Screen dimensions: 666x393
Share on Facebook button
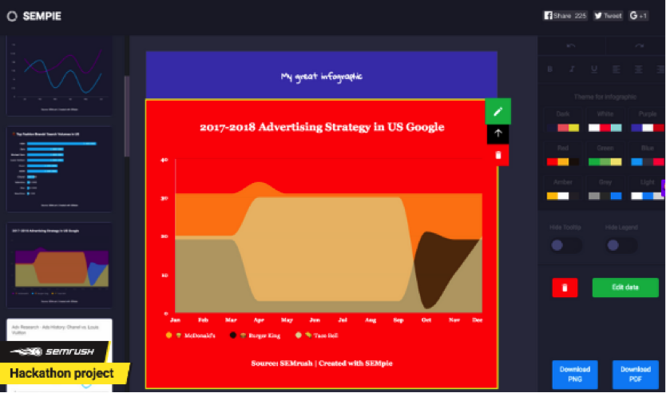click(565, 16)
